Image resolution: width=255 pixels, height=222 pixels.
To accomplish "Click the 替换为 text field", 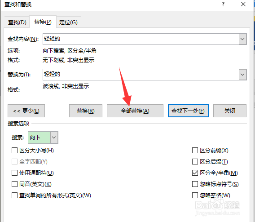I will click(141, 75).
